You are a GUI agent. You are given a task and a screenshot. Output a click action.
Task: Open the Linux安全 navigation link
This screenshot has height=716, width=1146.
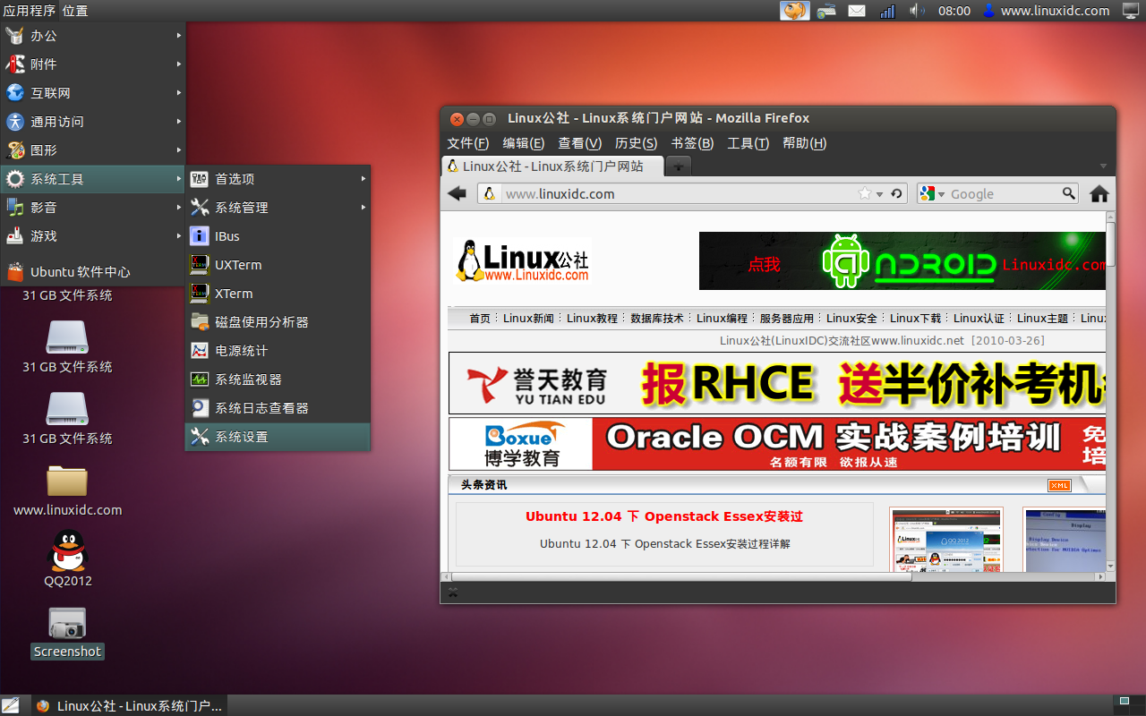tap(851, 319)
